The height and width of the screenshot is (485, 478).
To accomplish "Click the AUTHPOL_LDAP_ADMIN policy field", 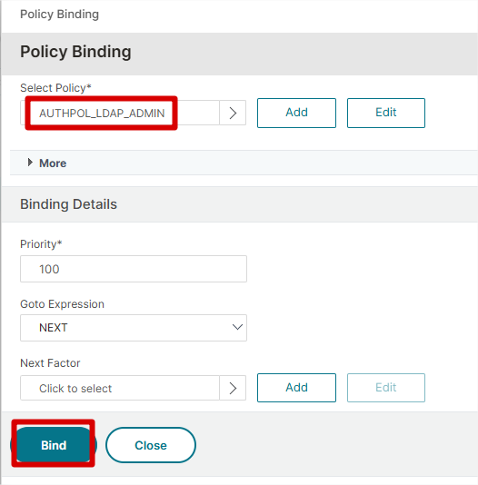I will 120,113.
